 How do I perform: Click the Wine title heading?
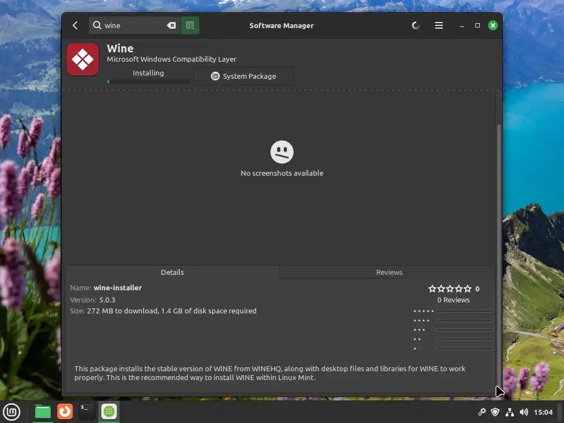coord(120,48)
